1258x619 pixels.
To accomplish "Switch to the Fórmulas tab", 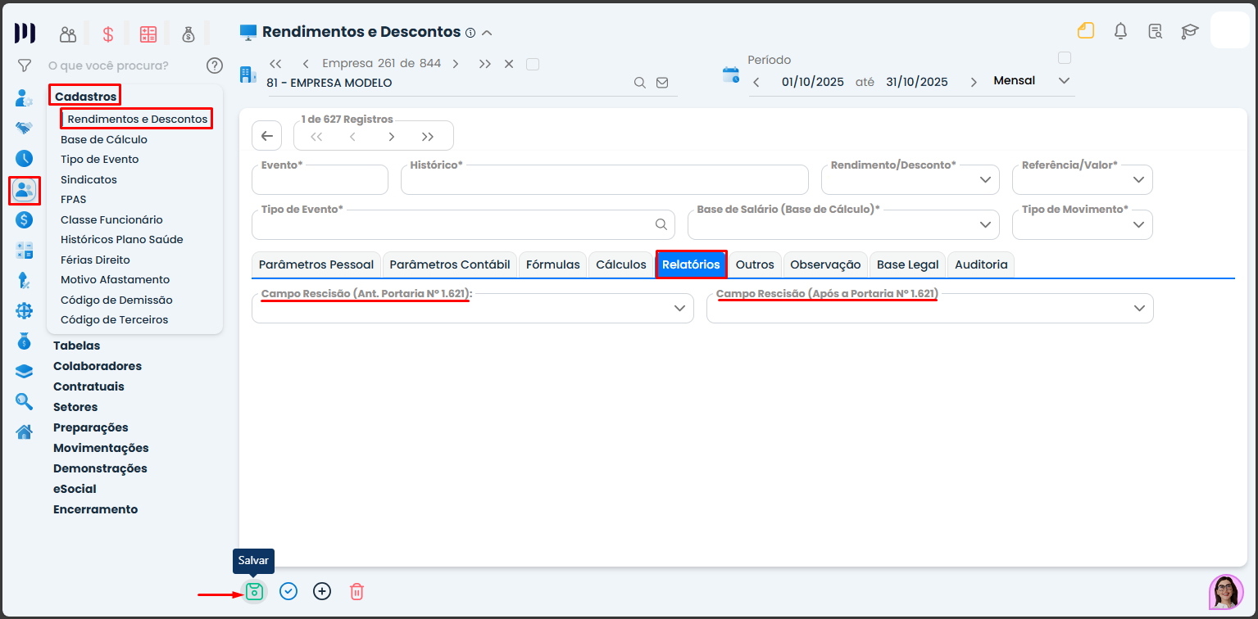I will pos(552,264).
